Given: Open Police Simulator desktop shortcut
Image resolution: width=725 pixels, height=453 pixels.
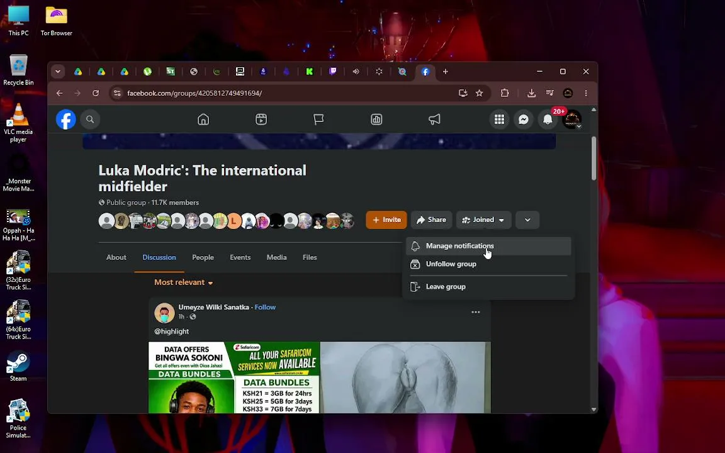Looking at the screenshot, I should point(18,419).
